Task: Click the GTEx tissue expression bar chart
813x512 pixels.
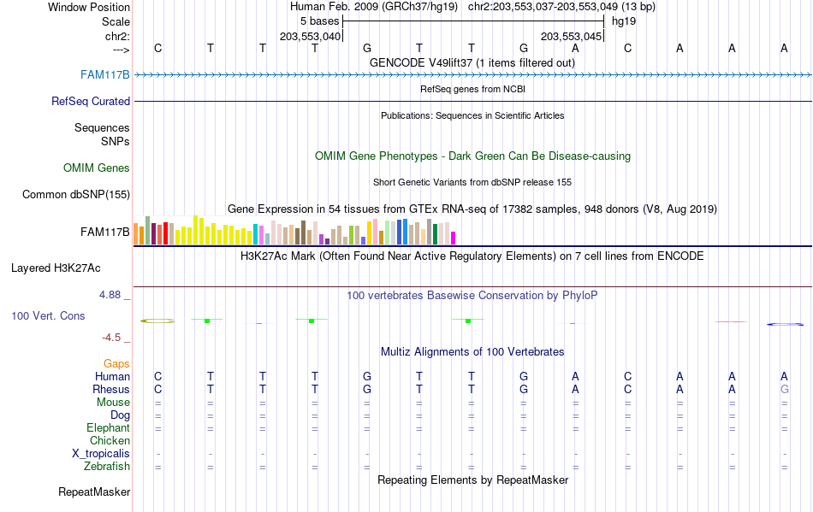Action: [x=294, y=231]
